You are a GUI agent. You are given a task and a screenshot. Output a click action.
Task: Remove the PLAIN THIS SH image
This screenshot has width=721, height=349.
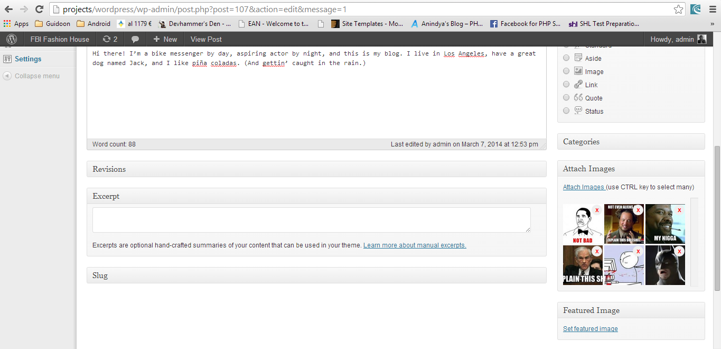click(597, 251)
